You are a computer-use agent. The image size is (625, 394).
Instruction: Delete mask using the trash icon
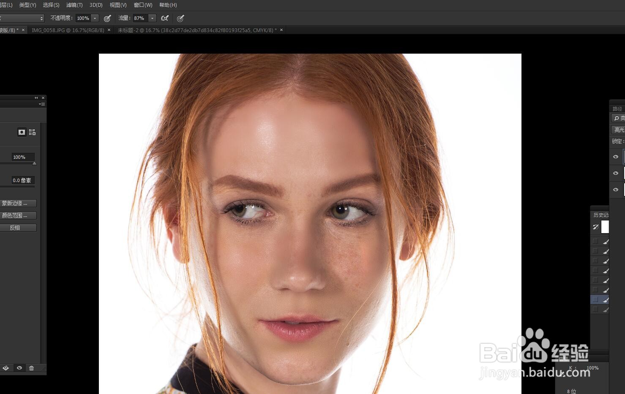31,368
